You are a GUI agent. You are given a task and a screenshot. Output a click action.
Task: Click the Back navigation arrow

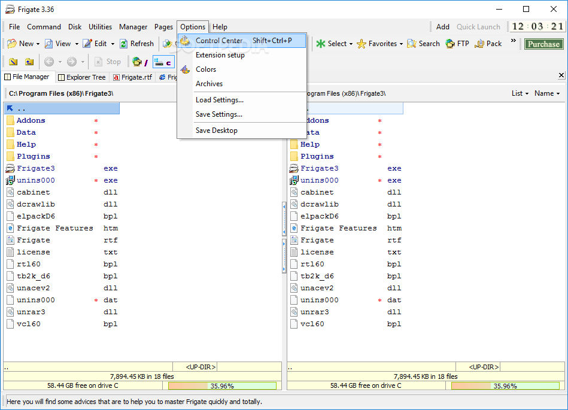coord(49,62)
